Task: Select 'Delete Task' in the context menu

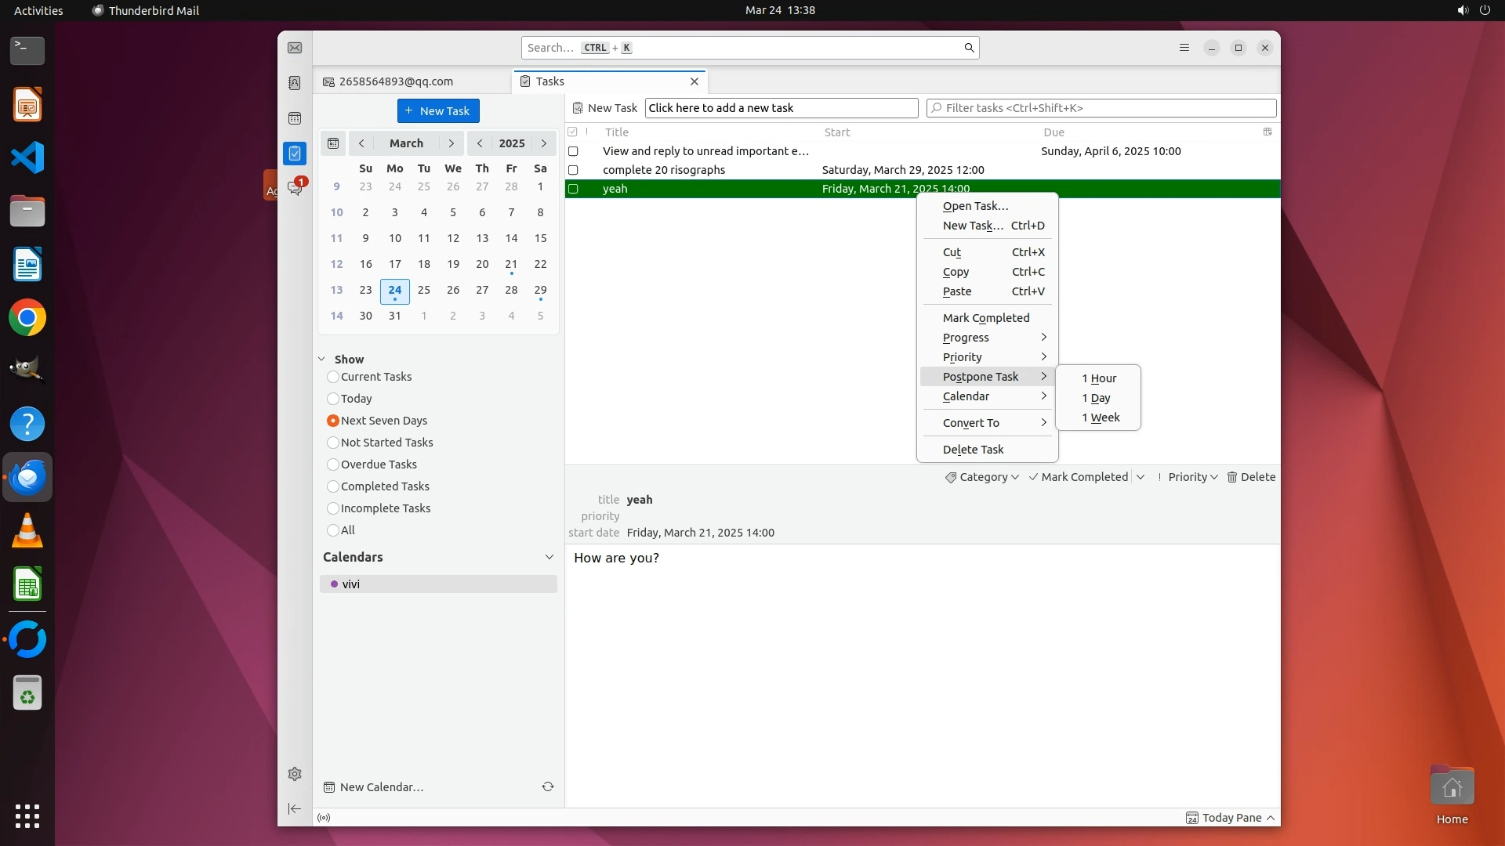Action: tap(973, 450)
